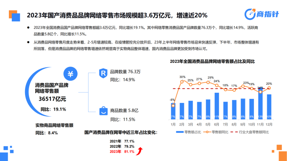Screen dimensions: 287x161
Task: Select the 11月 bar in the chart
Action: [x=260, y=104]
